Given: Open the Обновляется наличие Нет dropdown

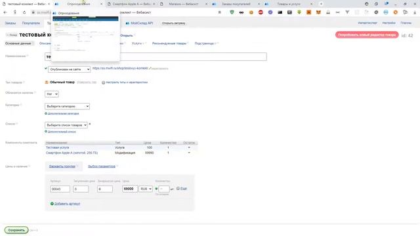Looking at the screenshot, I should tap(52, 94).
